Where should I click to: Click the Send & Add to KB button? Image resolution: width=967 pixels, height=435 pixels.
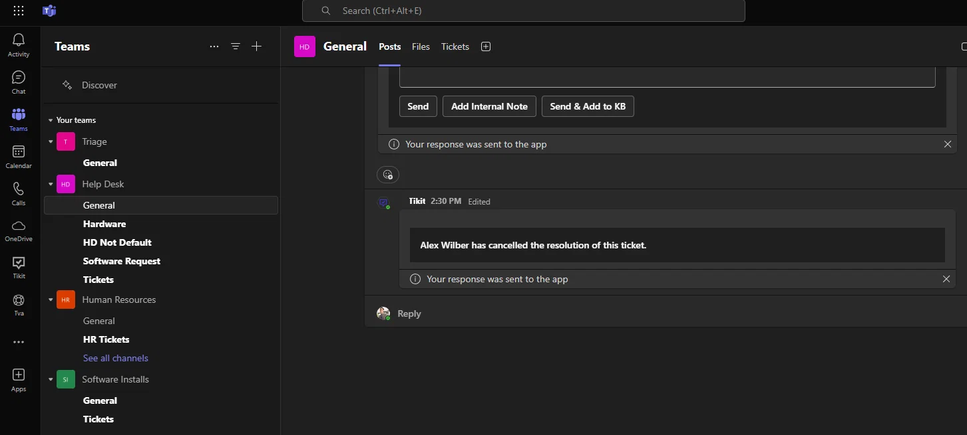click(588, 106)
